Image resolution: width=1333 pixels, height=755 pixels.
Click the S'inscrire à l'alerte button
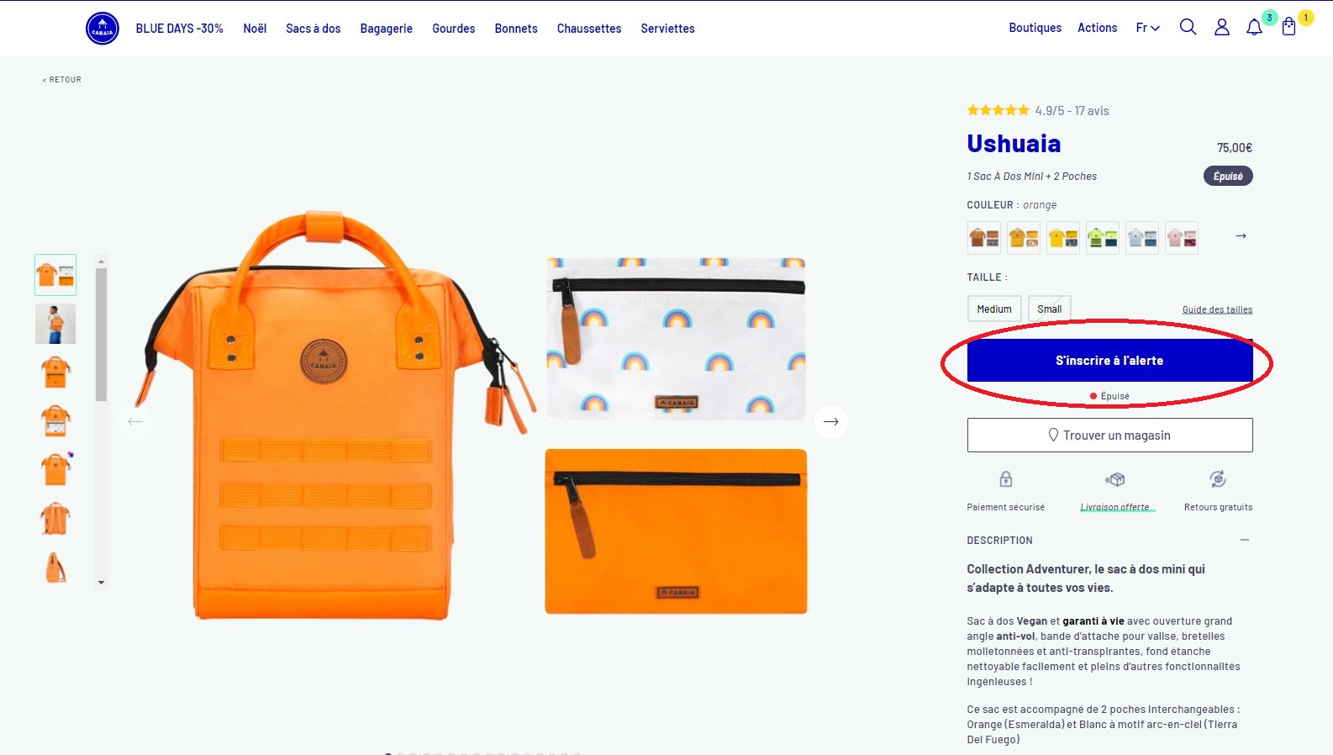coord(1109,361)
